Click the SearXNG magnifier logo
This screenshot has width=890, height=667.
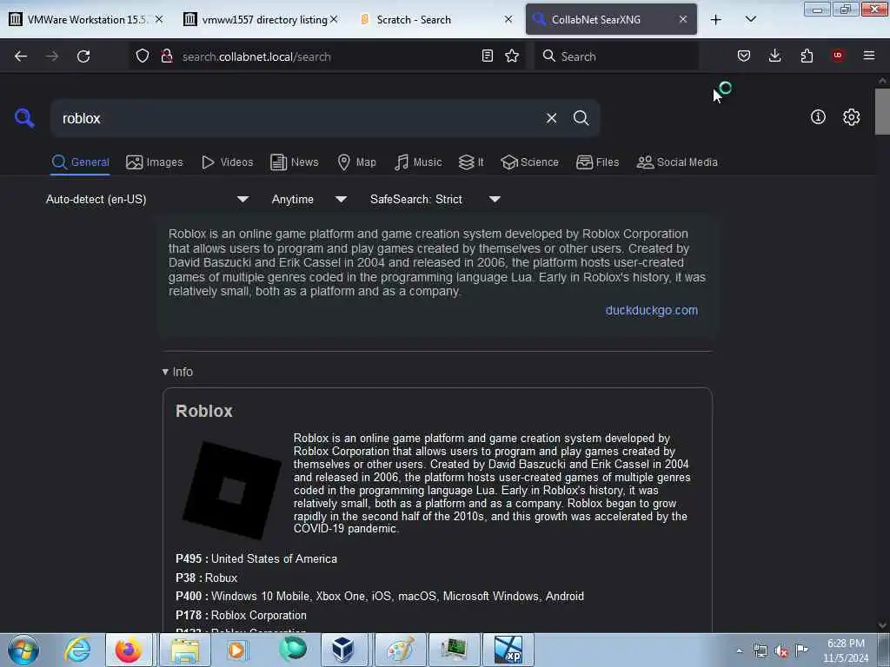(24, 118)
